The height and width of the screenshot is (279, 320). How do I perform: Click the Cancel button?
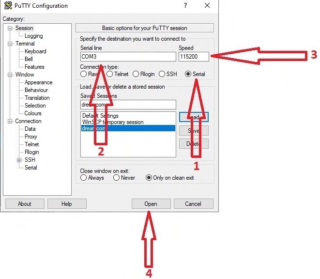(193, 203)
